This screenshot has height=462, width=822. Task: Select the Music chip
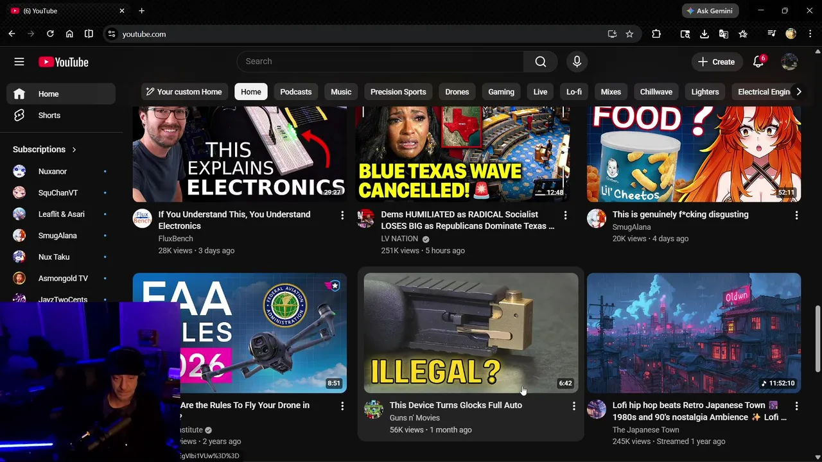pos(341,92)
